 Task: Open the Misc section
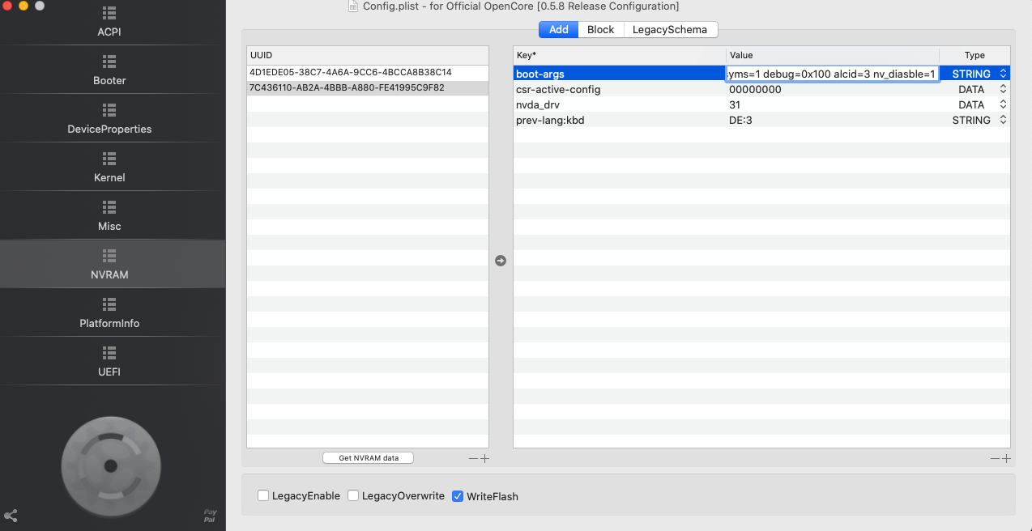[109, 216]
